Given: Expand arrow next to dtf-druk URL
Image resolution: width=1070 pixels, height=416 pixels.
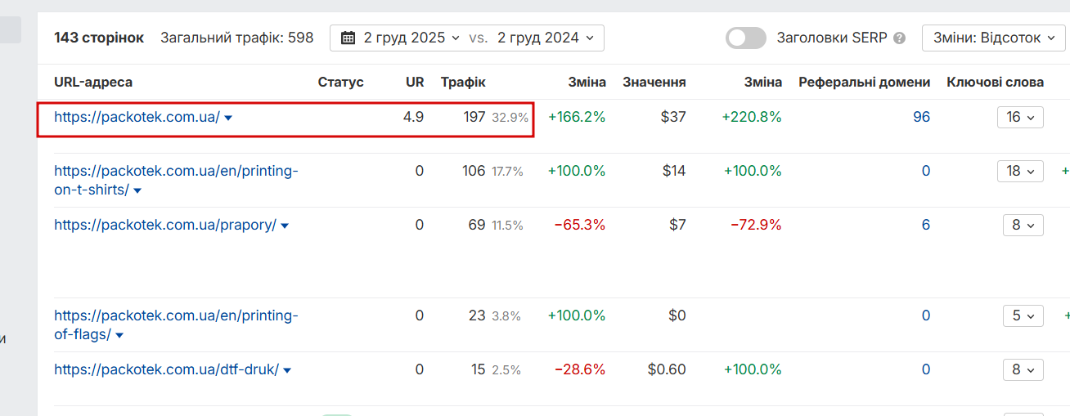Looking at the screenshot, I should tap(287, 370).
